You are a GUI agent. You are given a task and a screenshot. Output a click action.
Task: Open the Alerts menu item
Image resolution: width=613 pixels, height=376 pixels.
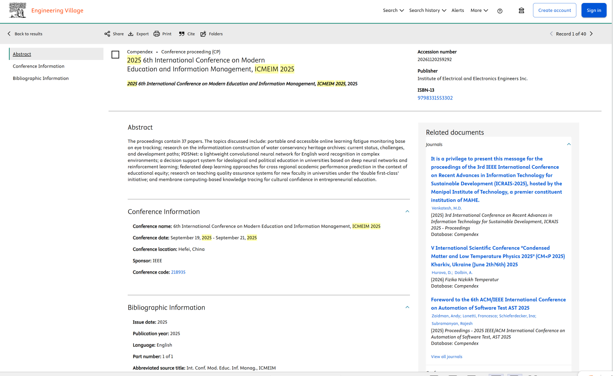[x=458, y=11]
